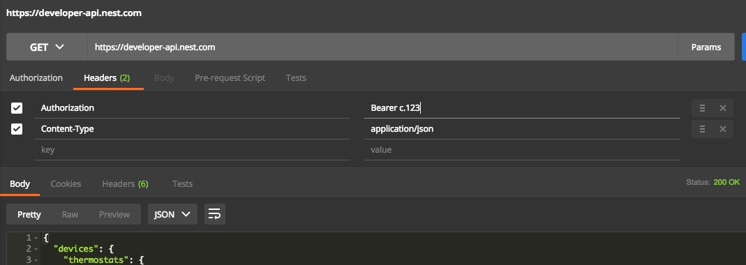Select the request Headers (2) tab
The height and width of the screenshot is (265, 746).
107,78
